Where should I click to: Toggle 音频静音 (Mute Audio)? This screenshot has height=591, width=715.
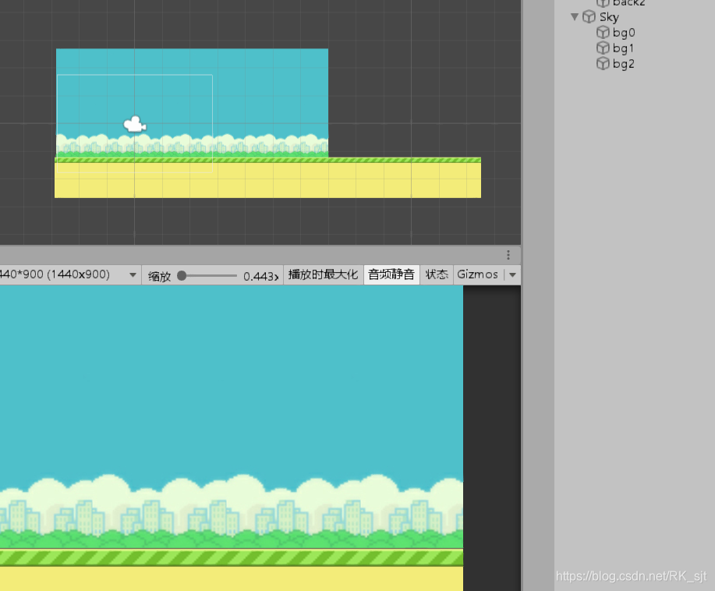391,274
